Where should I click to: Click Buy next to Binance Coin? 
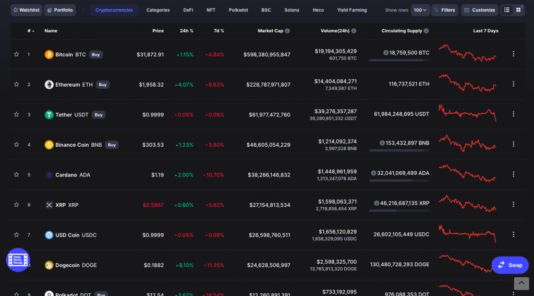pos(112,145)
